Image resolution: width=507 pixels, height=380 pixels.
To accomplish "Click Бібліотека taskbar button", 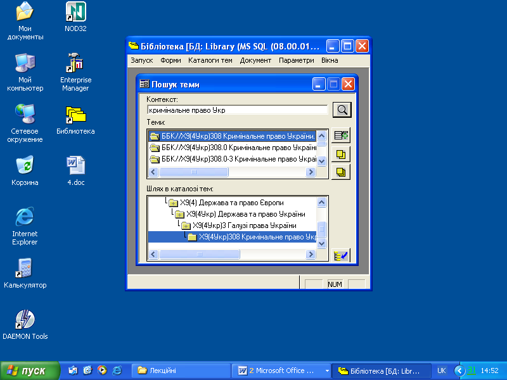I will tap(382, 370).
